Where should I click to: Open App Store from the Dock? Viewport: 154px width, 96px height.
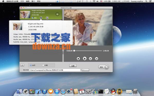coord(57,91)
